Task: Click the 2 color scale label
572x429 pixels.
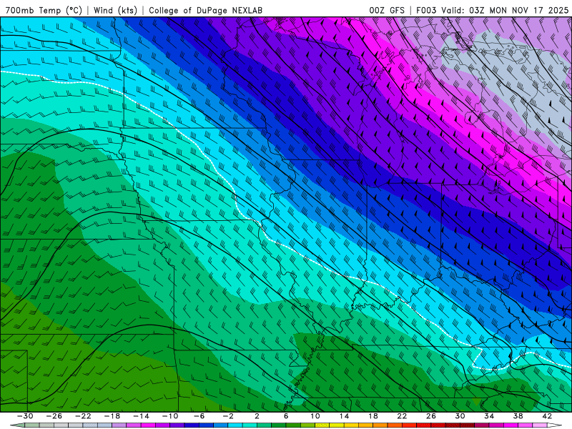Action: pos(257,416)
